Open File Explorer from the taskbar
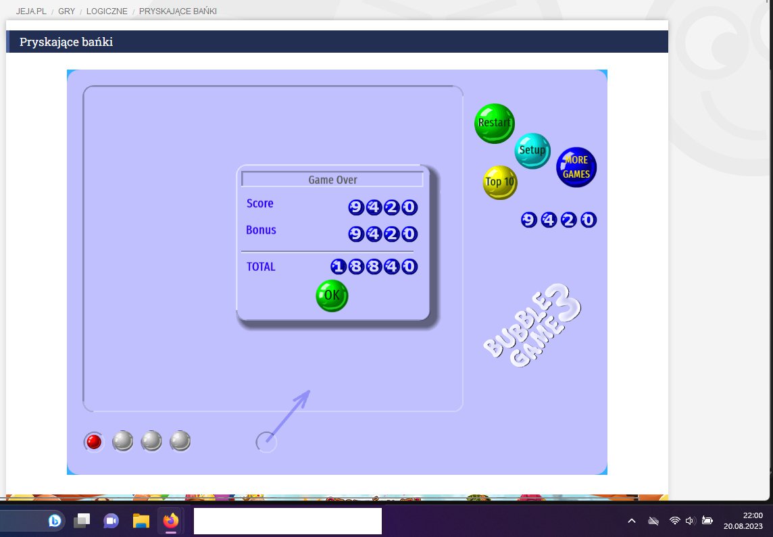The width and height of the screenshot is (773, 537). pos(141,521)
